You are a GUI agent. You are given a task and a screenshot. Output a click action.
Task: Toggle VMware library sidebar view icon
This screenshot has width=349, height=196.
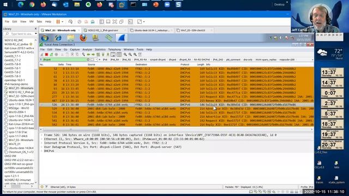point(101,22)
